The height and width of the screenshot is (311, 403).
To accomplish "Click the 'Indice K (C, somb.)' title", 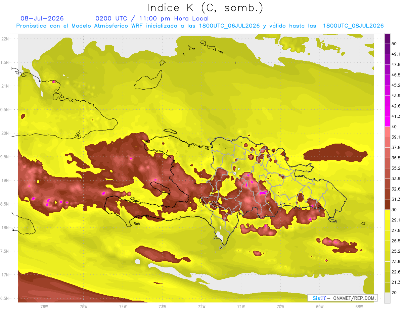I will pos(205,8).
